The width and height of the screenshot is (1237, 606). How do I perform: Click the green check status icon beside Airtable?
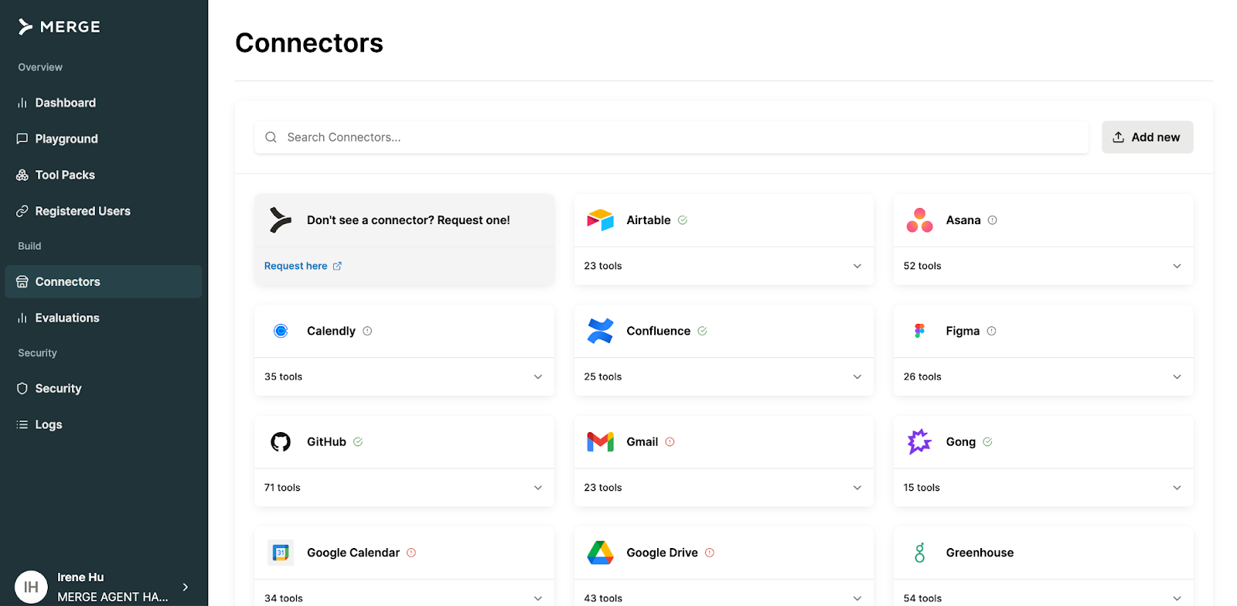point(683,220)
